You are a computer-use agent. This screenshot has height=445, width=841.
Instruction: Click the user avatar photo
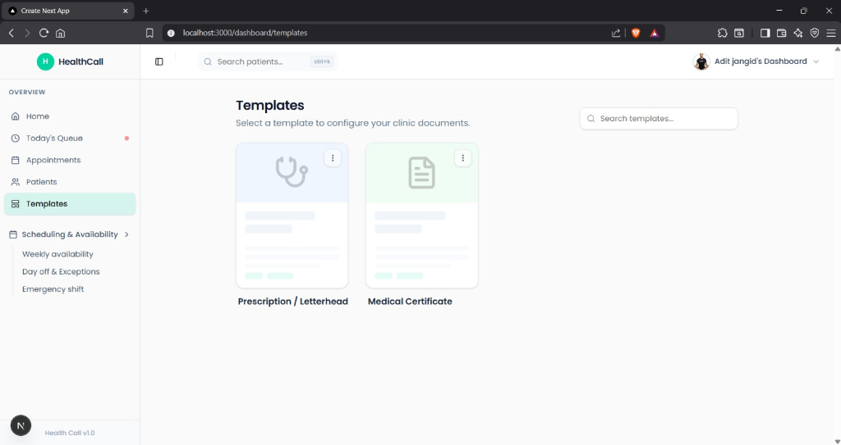[701, 61]
